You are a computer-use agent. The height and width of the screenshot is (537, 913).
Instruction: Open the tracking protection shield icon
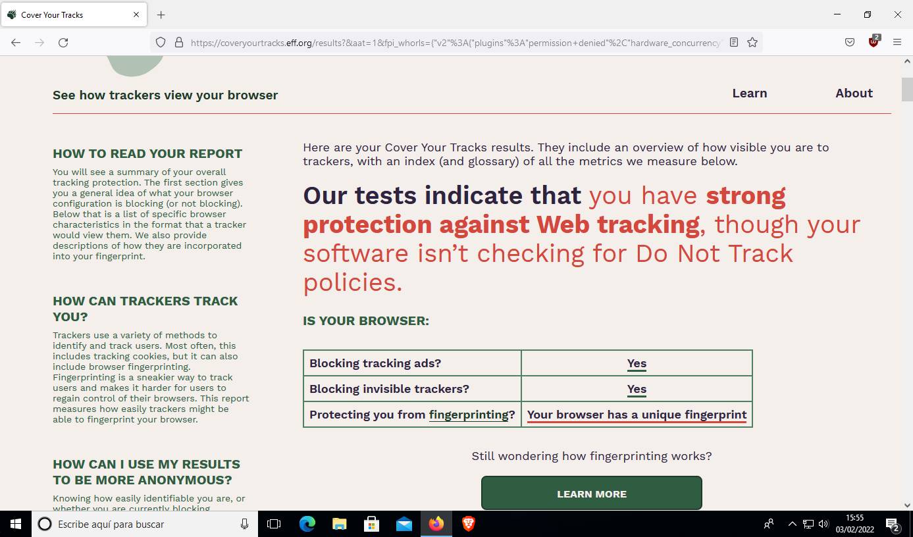(x=161, y=43)
